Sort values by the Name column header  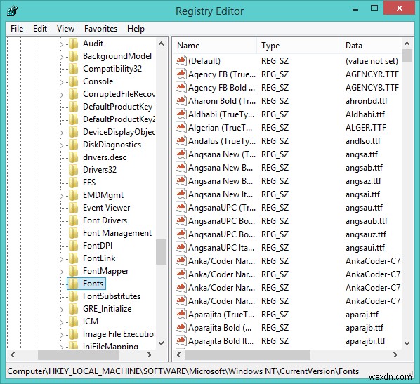[x=214, y=46]
